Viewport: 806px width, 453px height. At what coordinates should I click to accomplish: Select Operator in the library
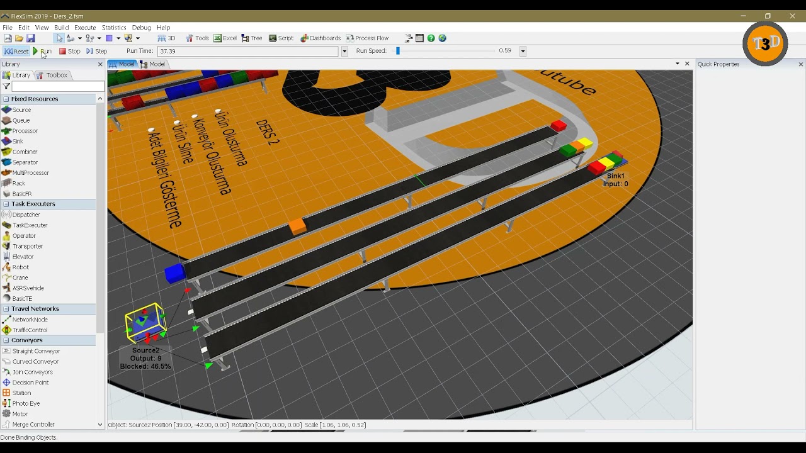19,236
